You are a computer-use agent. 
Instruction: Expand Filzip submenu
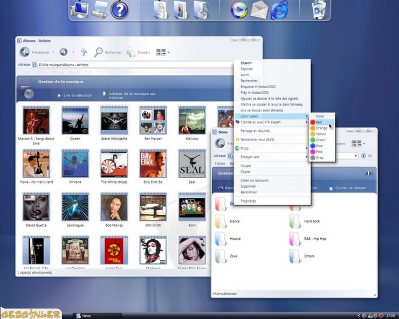272,148
